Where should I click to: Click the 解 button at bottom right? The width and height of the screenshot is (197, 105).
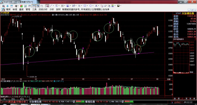194,99
